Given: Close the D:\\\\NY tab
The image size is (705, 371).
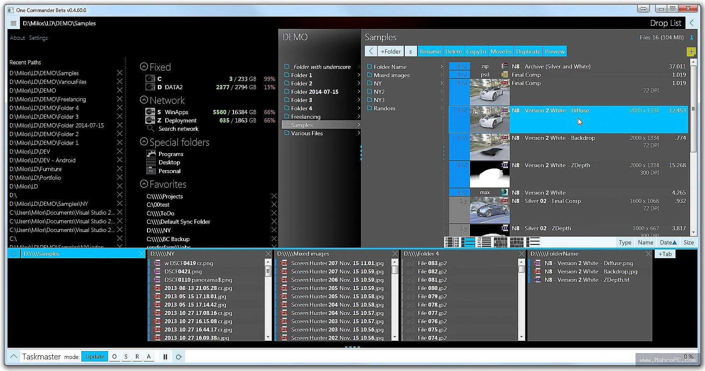Looking at the screenshot, I should pyautogui.click(x=268, y=254).
